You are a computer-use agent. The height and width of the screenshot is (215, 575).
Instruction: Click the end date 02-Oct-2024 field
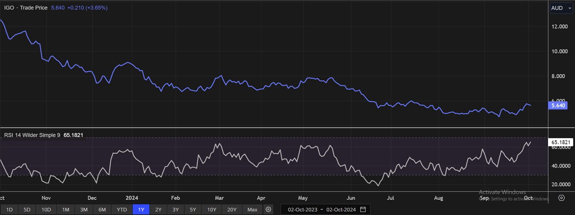[341, 209]
